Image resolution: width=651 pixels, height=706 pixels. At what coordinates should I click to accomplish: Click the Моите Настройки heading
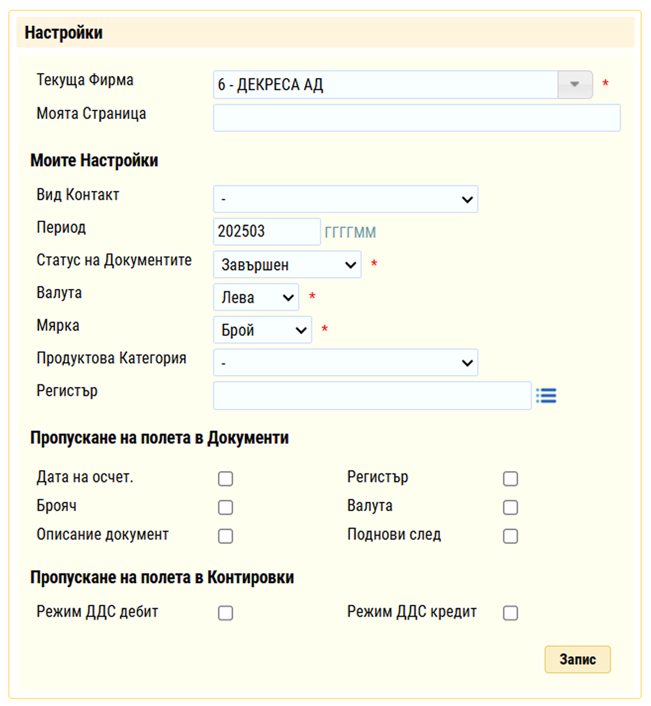(x=94, y=160)
